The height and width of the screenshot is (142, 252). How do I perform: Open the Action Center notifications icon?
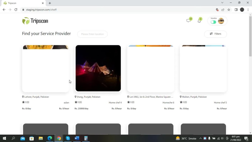pyautogui.click(x=246, y=138)
